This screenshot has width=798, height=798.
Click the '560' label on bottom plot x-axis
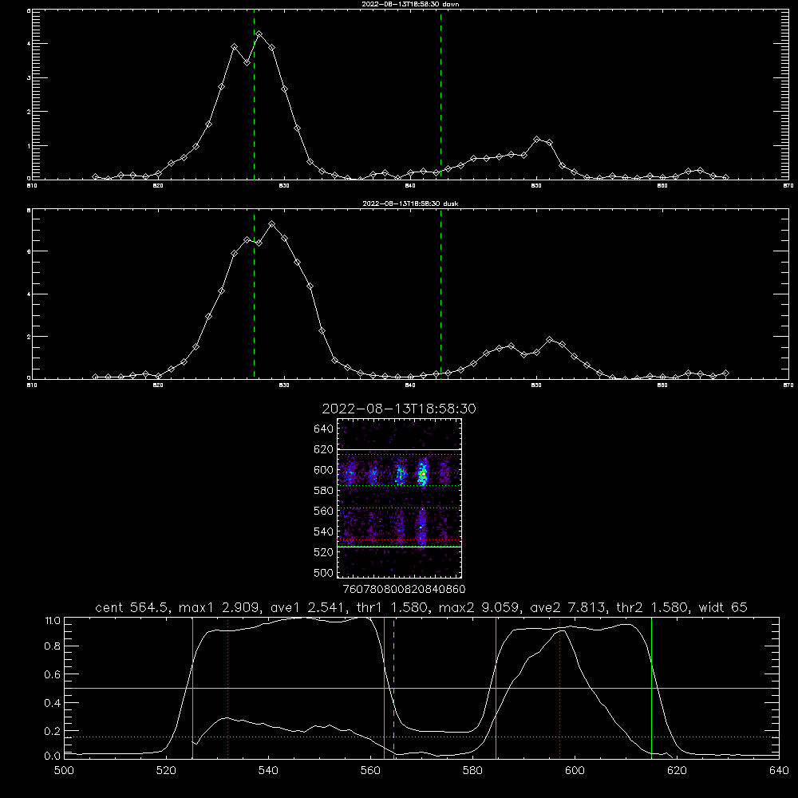(370, 771)
